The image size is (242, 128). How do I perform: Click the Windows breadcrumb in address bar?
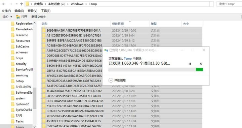[x=77, y=4]
